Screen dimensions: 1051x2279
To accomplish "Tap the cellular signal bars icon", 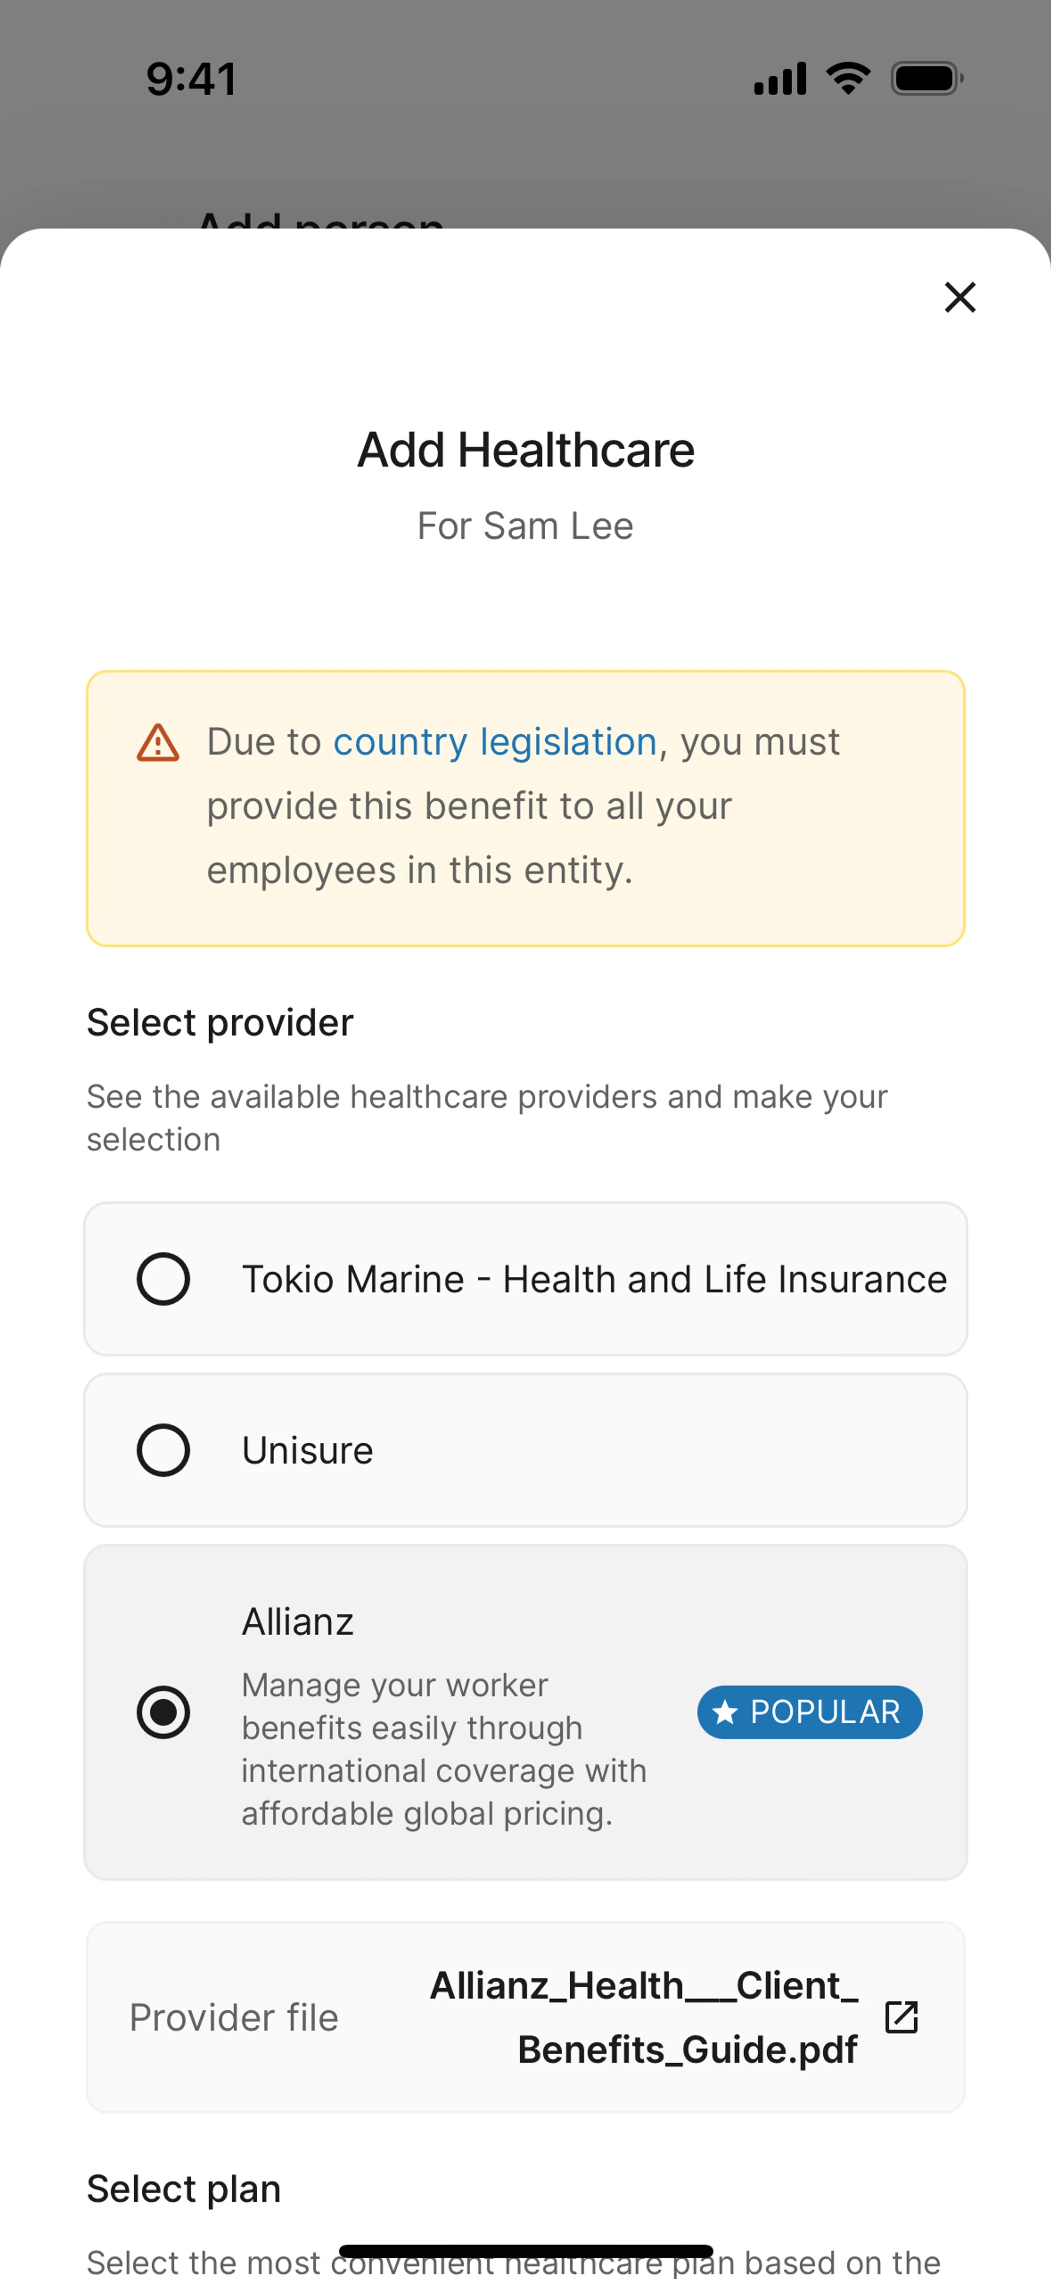I will [779, 78].
